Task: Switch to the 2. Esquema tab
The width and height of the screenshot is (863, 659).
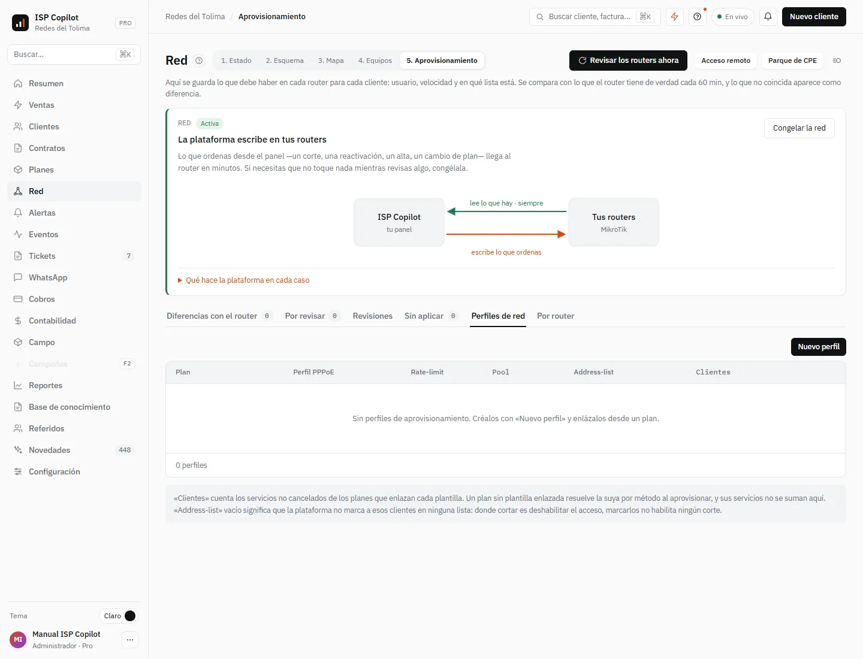Action: pyautogui.click(x=285, y=61)
